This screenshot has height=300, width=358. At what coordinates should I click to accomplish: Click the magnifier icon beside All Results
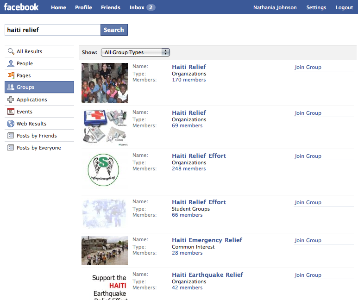coord(11,51)
